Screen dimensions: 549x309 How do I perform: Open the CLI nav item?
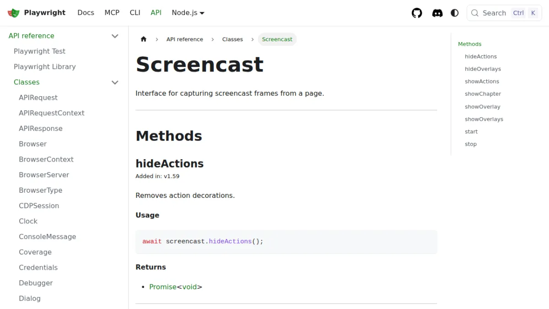tap(135, 13)
